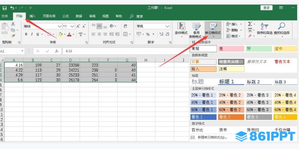Activate the Format Painter brush
The height and width of the screenshot is (149, 299).
click(13, 36)
